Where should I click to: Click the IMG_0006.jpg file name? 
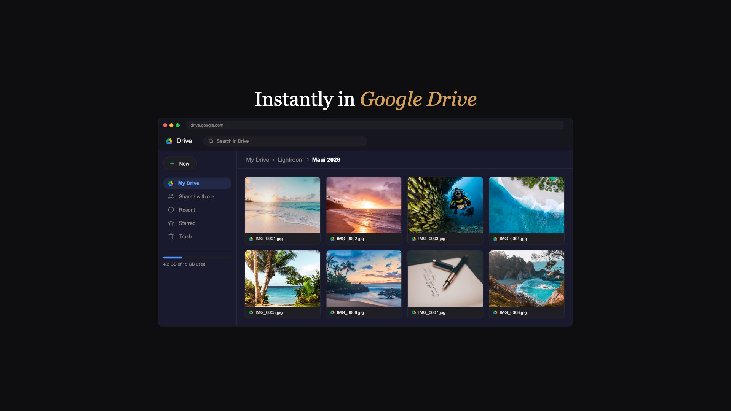click(x=350, y=312)
